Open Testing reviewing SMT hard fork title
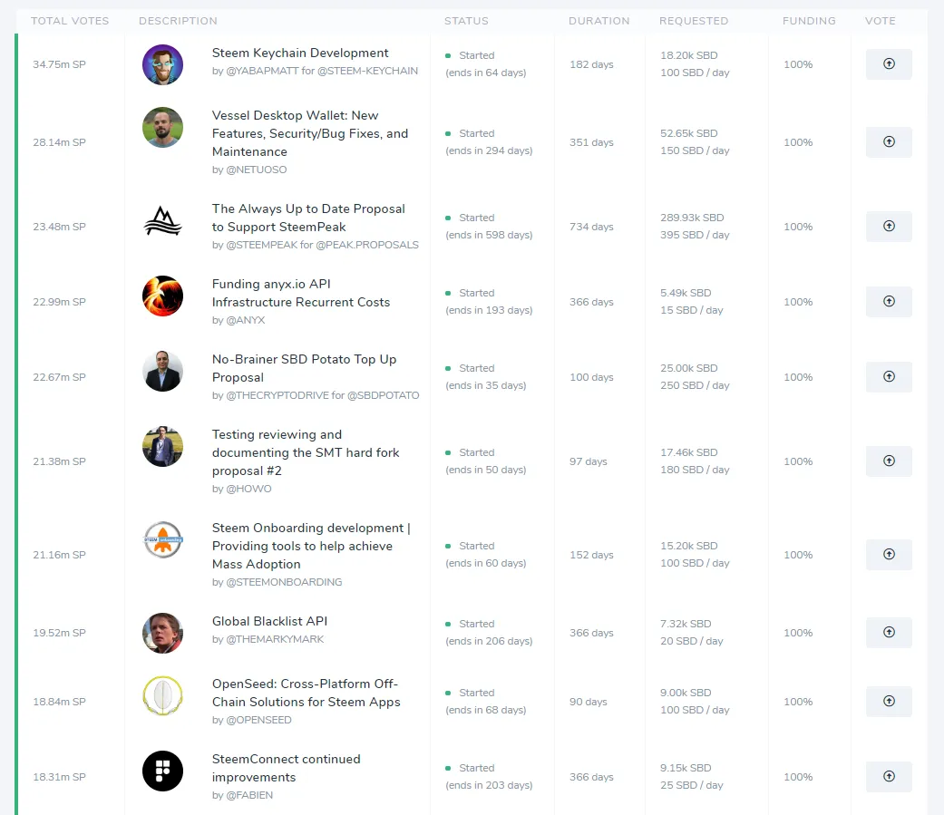This screenshot has height=815, width=944. (306, 452)
